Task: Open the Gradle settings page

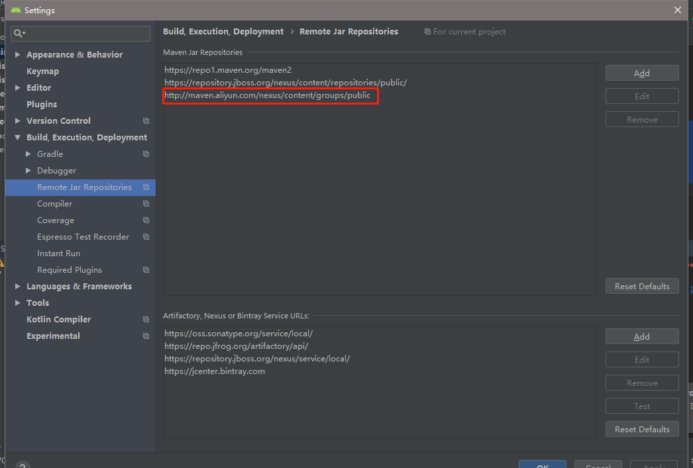Action: 50,154
